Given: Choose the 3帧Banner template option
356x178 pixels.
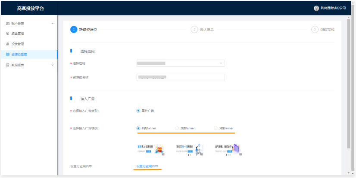Looking at the screenshot, I should 215,128.
